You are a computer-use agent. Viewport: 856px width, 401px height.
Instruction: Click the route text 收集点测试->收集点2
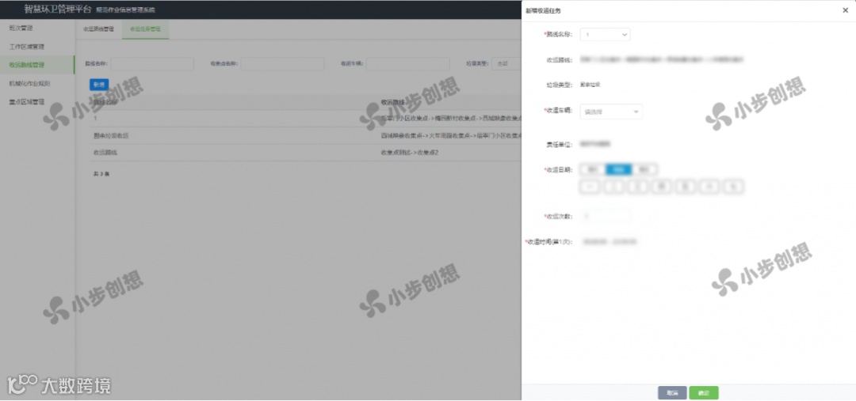pos(410,153)
